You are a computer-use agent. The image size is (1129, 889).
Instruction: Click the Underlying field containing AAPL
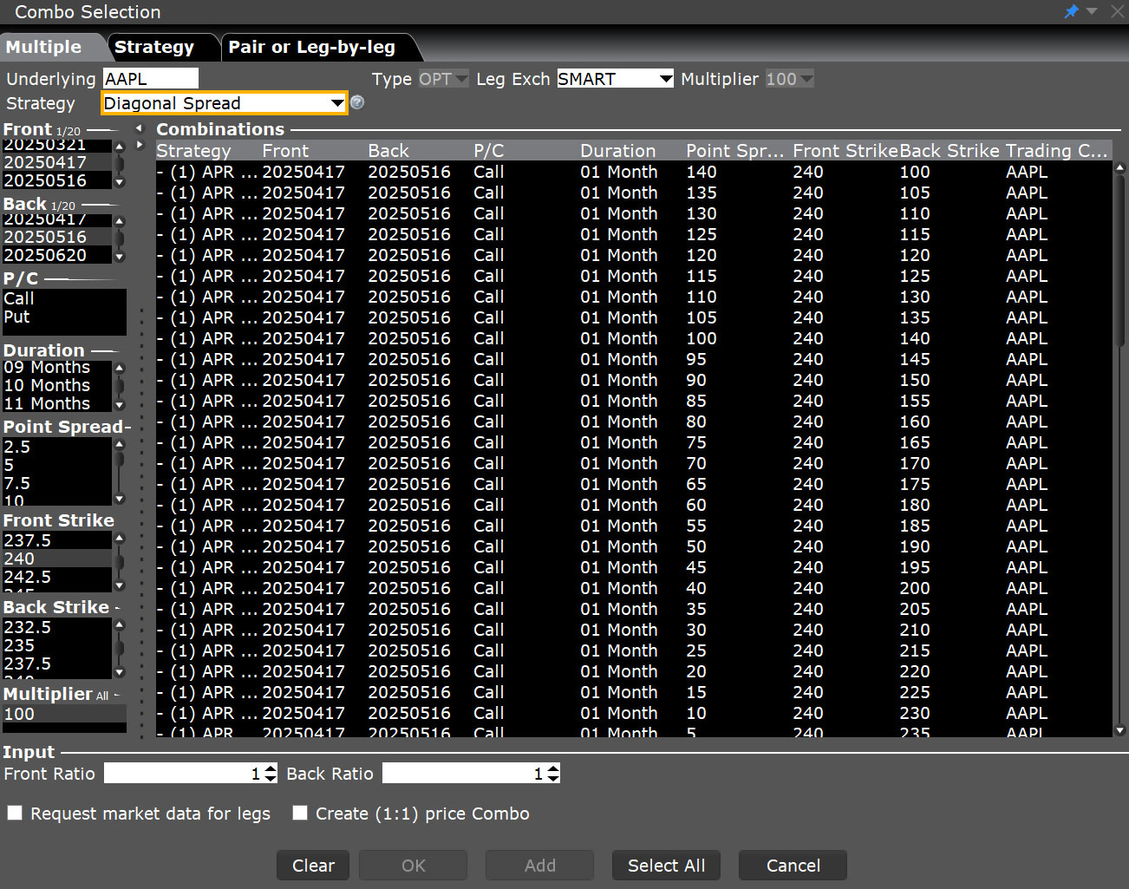pyautogui.click(x=149, y=77)
